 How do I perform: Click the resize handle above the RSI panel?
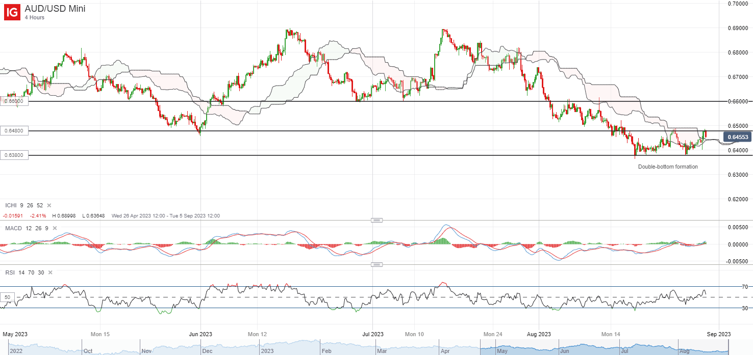point(376,264)
